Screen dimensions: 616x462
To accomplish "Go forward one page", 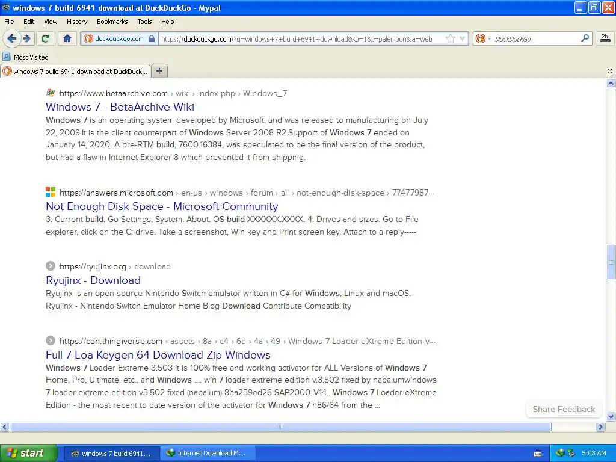I will [26, 38].
